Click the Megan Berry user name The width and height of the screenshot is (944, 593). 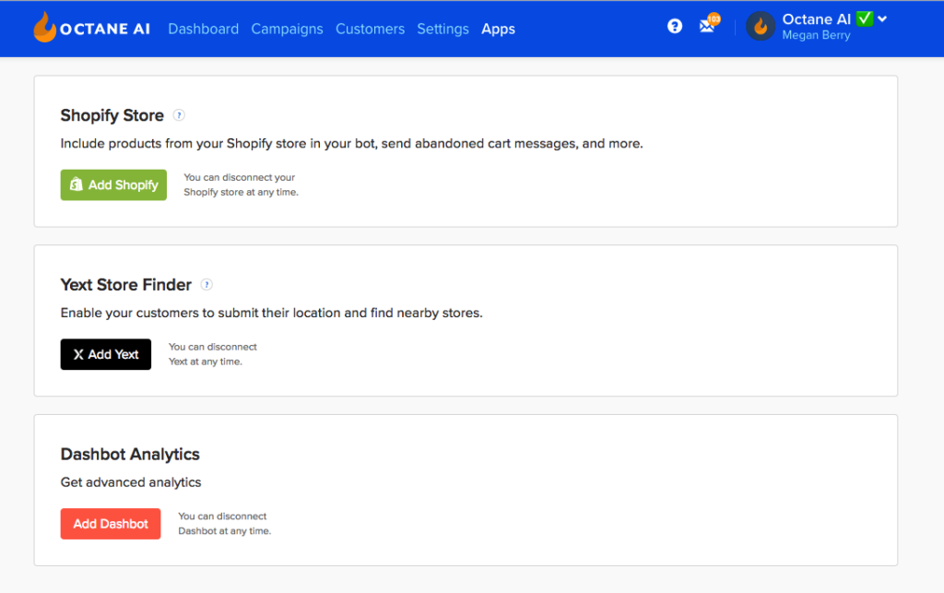(817, 35)
